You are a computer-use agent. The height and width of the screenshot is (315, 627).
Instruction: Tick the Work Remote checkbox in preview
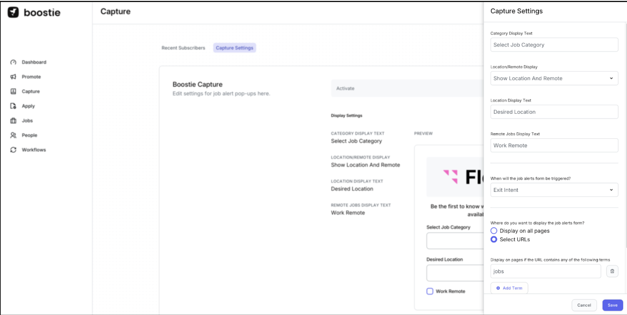430,291
